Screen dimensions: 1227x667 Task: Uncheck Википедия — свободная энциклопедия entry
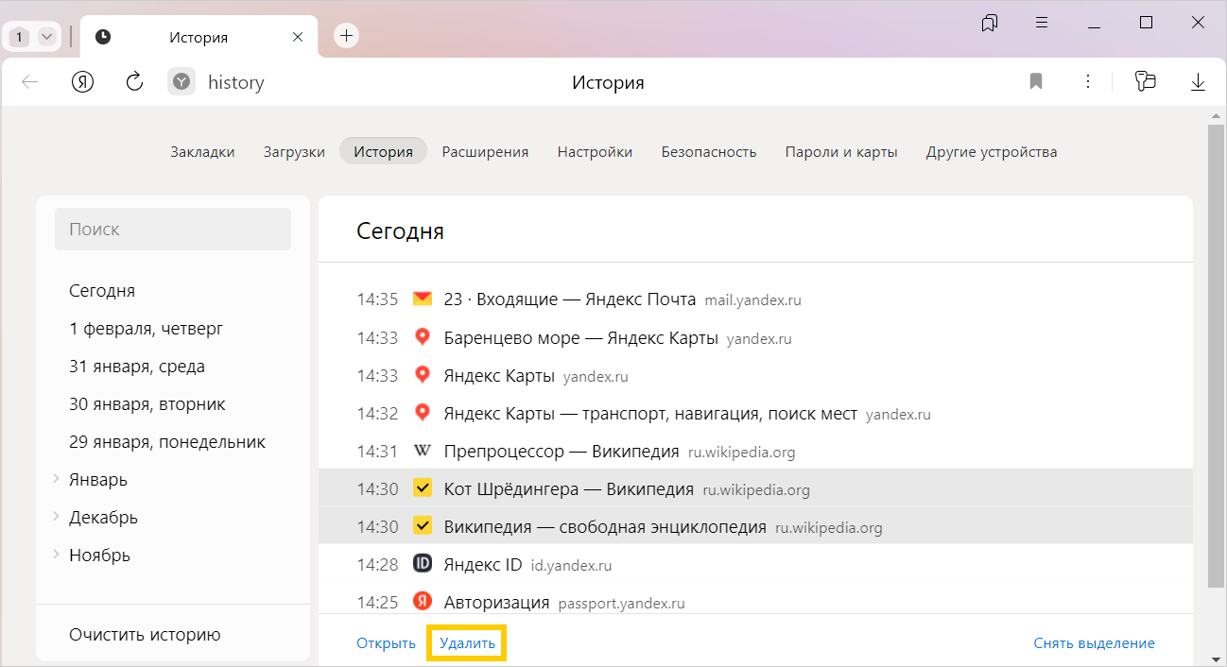click(423, 526)
